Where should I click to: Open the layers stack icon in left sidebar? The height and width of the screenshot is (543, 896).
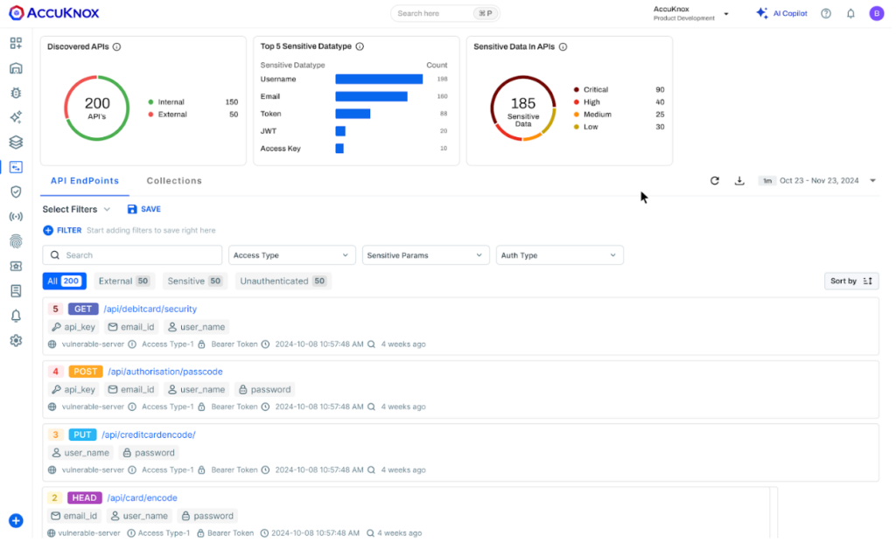click(15, 142)
